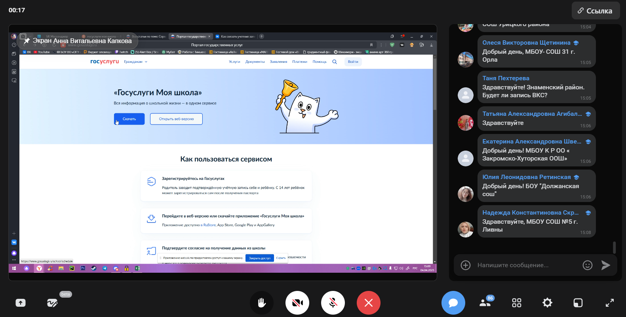This screenshot has width=626, height=317.
Task: Open the beta whiteboard drawing tool
Action: coord(52,303)
